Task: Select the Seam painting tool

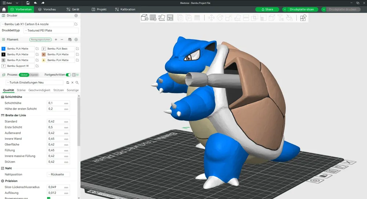Action: click(x=272, y=18)
